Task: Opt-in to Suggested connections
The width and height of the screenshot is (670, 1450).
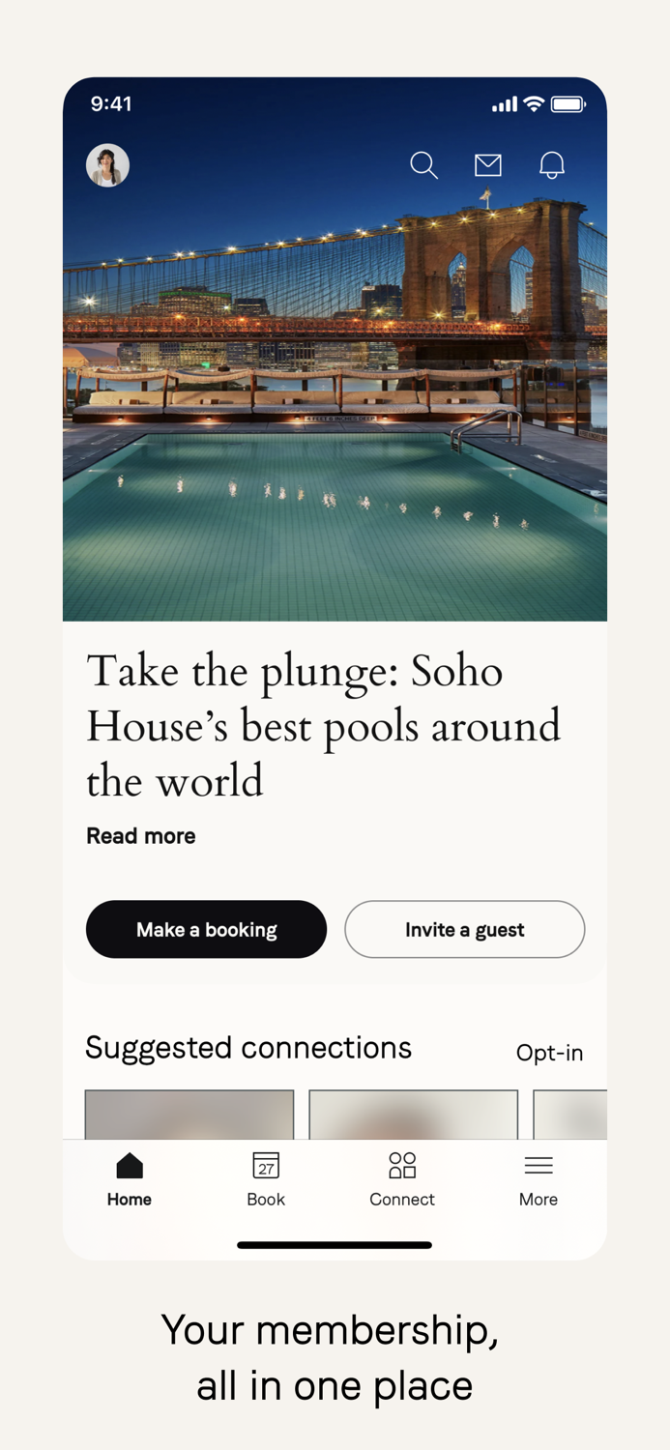Action: click(549, 1053)
